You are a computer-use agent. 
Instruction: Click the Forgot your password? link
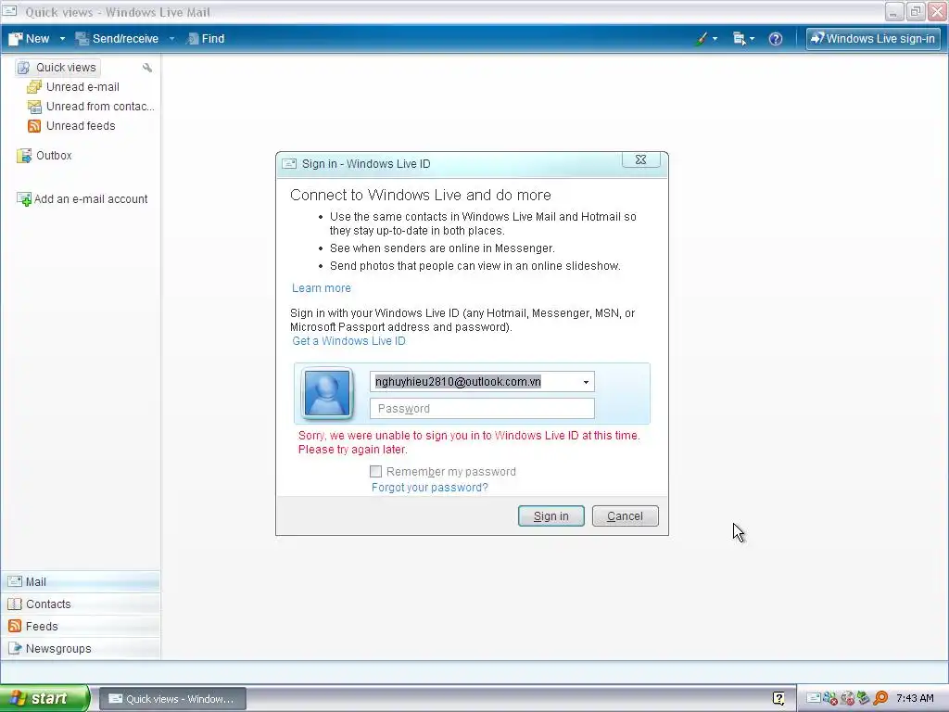(430, 488)
